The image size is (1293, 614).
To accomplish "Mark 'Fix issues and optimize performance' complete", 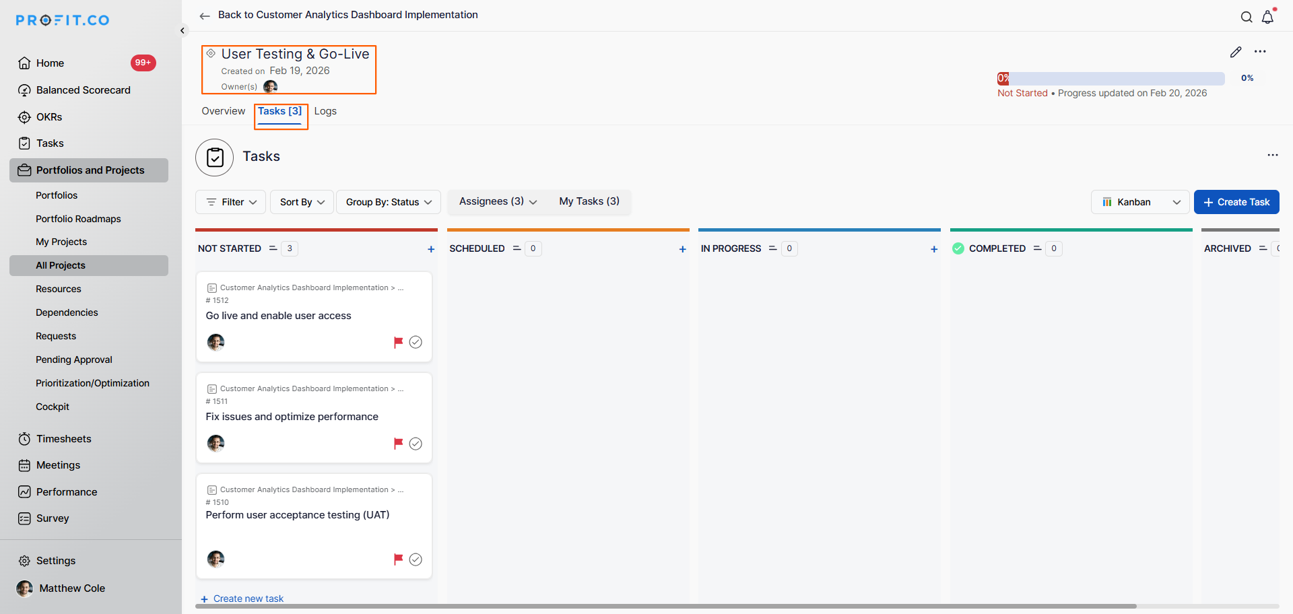I will point(416,443).
